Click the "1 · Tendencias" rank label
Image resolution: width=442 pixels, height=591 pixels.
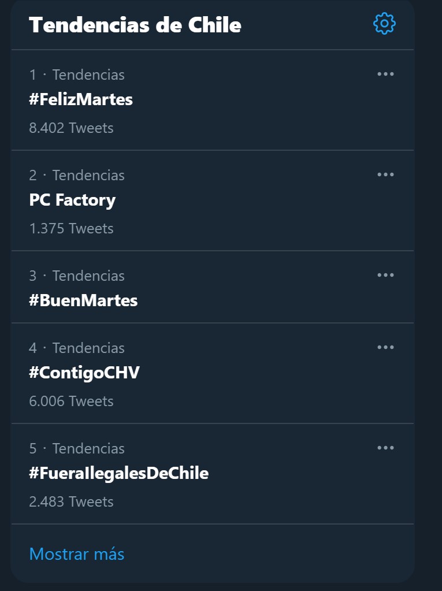click(77, 75)
